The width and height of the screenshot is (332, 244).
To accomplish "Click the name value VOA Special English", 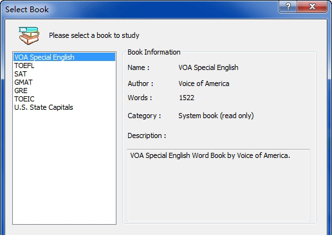I will (208, 67).
